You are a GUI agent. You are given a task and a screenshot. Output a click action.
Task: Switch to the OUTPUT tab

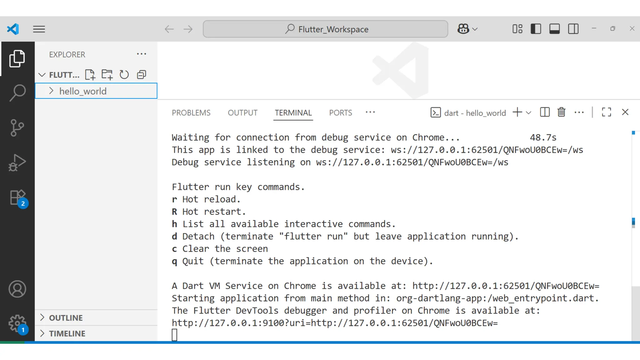(242, 113)
